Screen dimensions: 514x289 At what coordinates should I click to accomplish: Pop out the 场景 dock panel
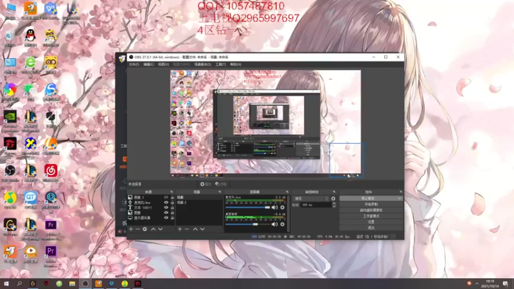click(220, 192)
